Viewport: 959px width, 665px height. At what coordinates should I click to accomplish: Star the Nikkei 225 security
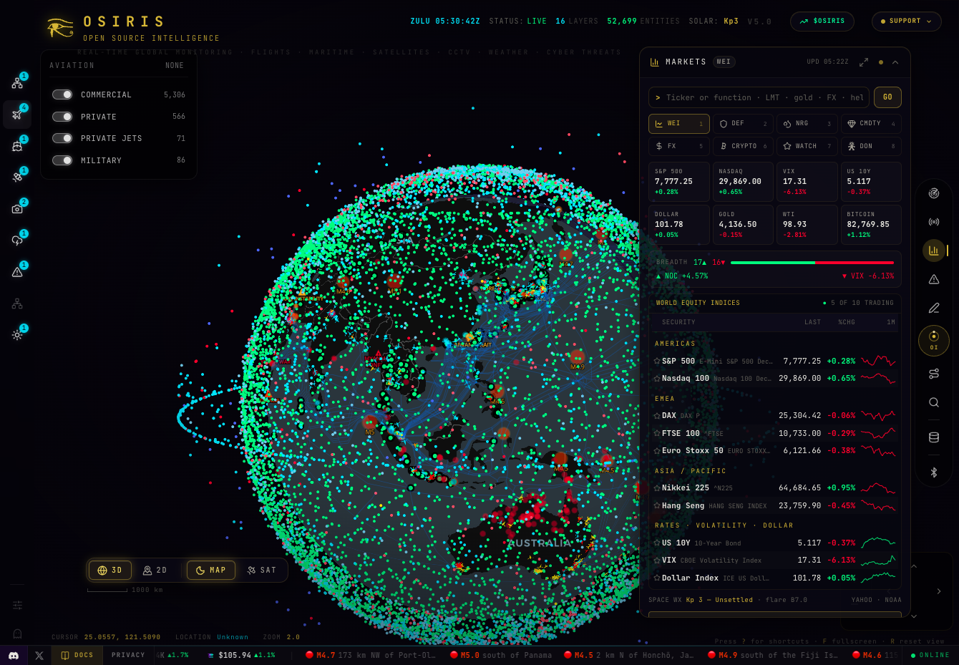pyautogui.click(x=656, y=487)
